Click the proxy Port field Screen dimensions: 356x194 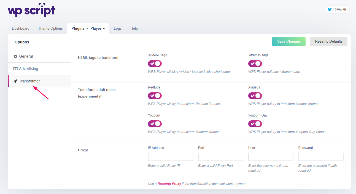pos(221,157)
